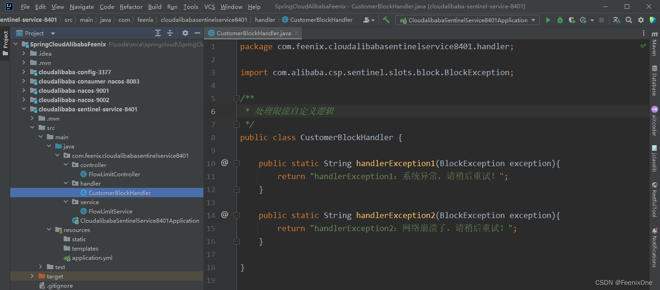The height and width of the screenshot is (290, 660).
Task: Click the CustomerBlockHandler breadcrumb
Action: (317, 20)
